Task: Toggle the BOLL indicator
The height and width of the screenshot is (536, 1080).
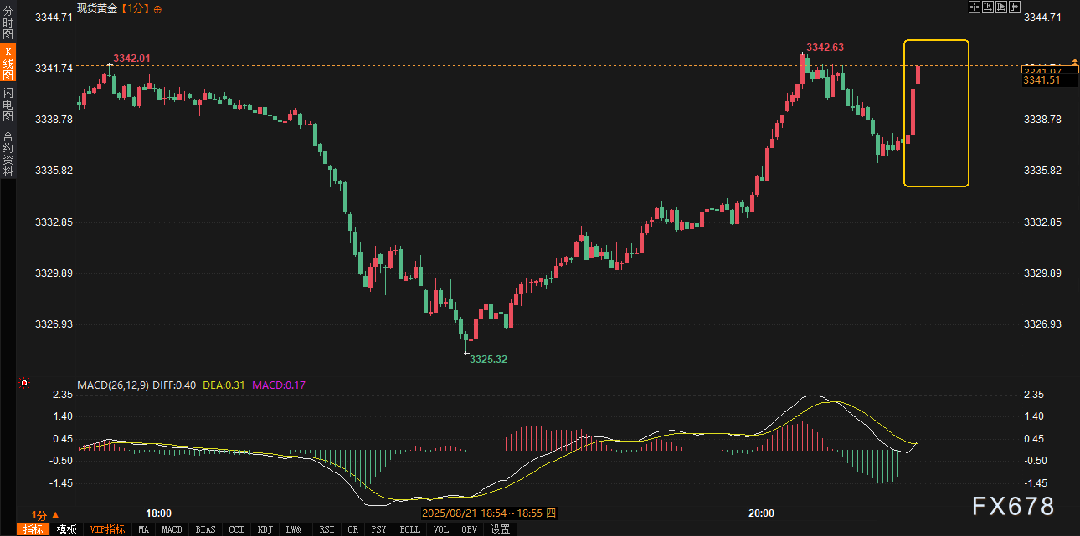Action: [x=409, y=529]
